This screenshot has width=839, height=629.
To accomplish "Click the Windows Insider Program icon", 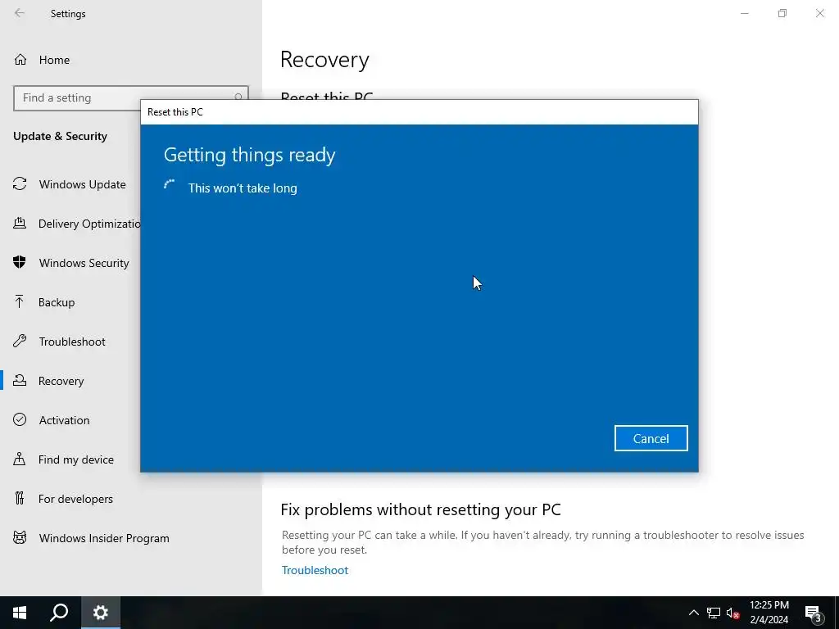I will pos(20,537).
